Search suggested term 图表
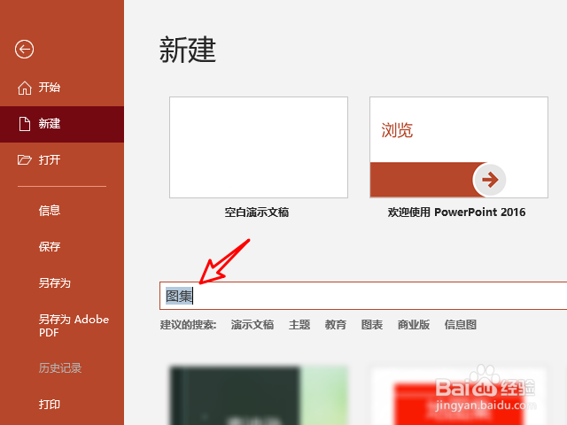Image resolution: width=567 pixels, height=425 pixels. pos(372,325)
